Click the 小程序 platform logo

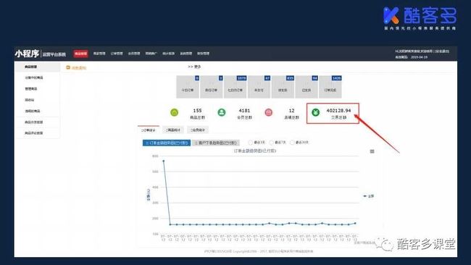[x=27, y=54]
